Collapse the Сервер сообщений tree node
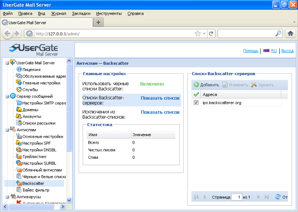298x212 pixels. click(x=7, y=96)
